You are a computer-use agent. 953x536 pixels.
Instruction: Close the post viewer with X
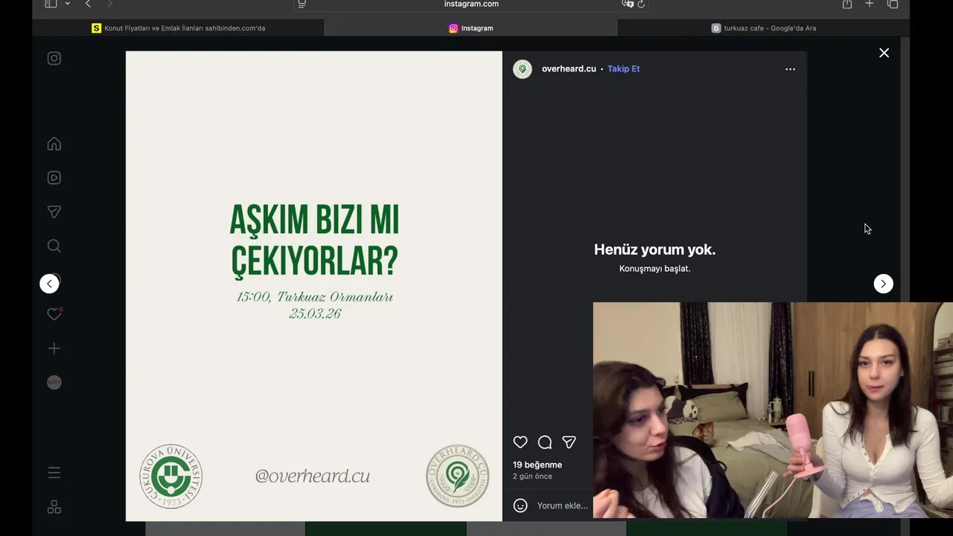click(884, 53)
